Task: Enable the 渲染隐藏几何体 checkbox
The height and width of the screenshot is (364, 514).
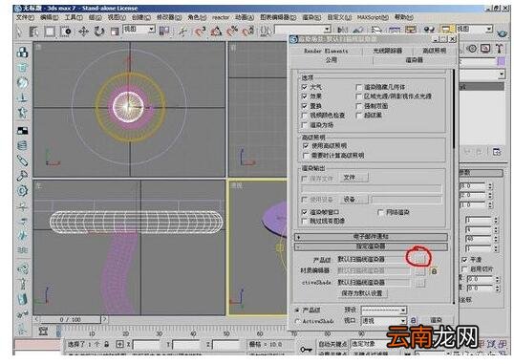Action: (x=359, y=87)
